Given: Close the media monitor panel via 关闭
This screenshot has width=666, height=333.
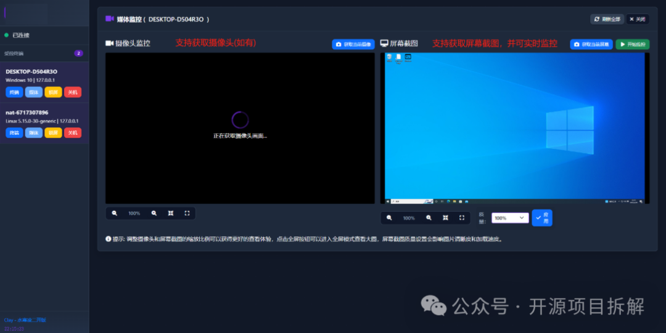Looking at the screenshot, I should pyautogui.click(x=638, y=19).
